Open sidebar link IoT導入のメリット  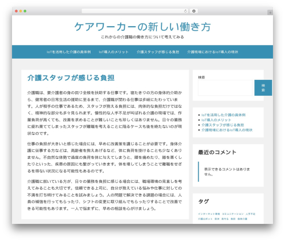point(216,120)
